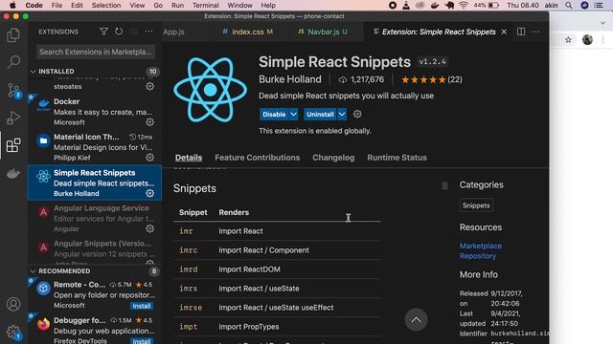Image resolution: width=613 pixels, height=344 pixels.
Task: Click the 'imrc' snippet cell
Action: [x=189, y=250]
